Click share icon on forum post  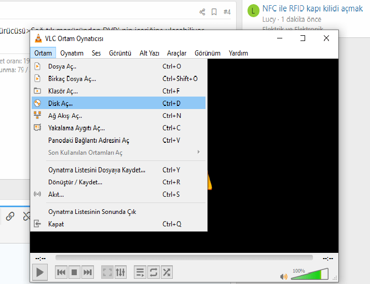pyautogui.click(x=202, y=12)
